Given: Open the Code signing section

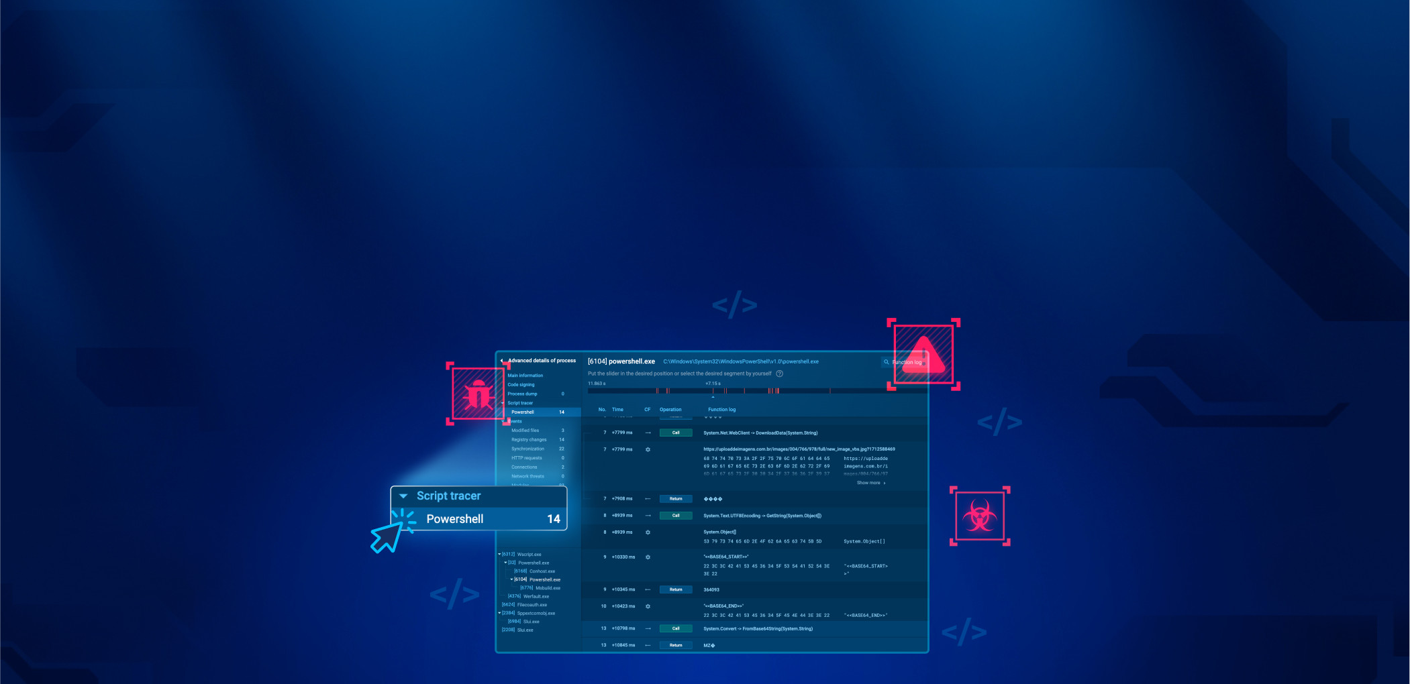Looking at the screenshot, I should pos(521,385).
